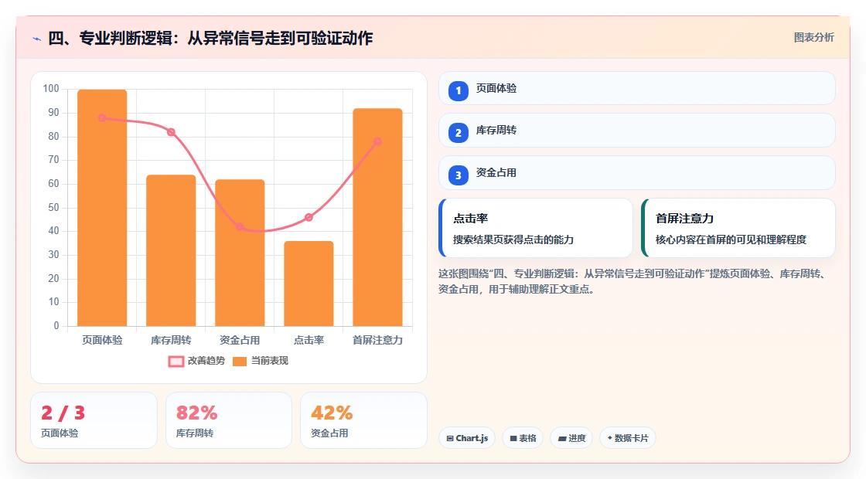
Task: Open the 资金占用 list item
Action: 637,173
